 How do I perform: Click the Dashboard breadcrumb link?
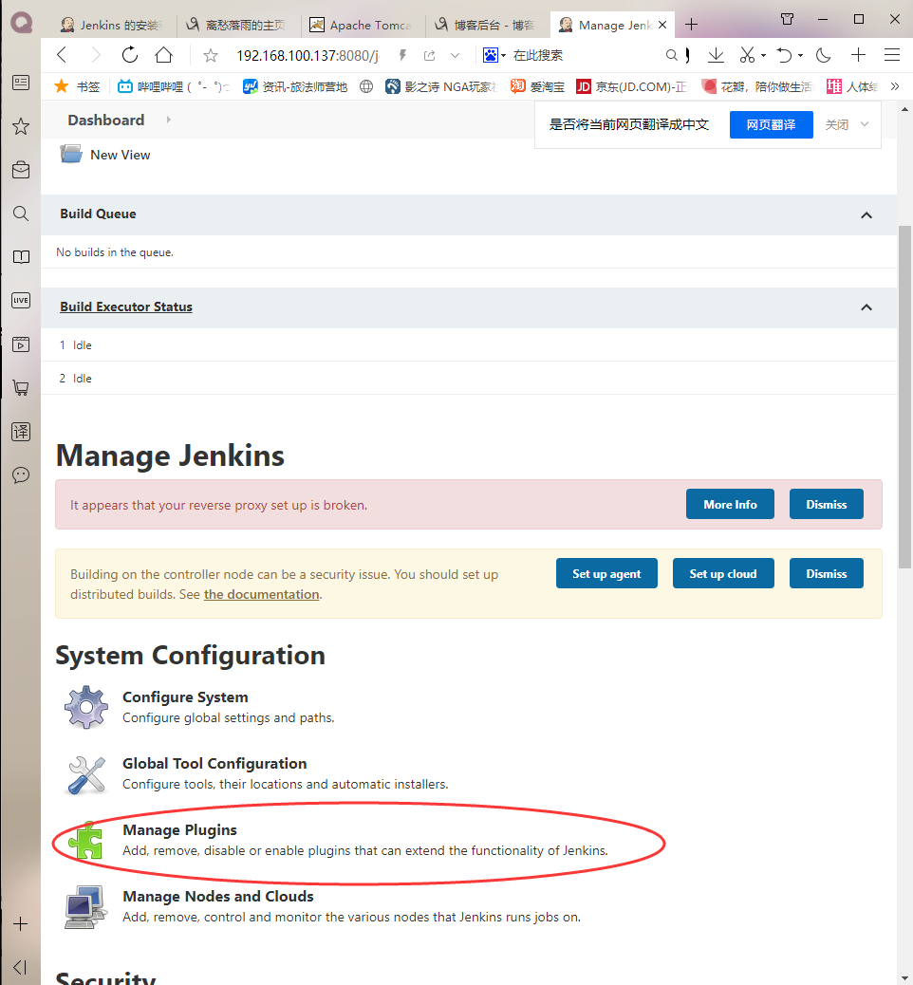106,120
